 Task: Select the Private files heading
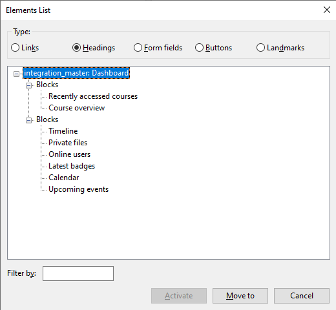tap(68, 143)
